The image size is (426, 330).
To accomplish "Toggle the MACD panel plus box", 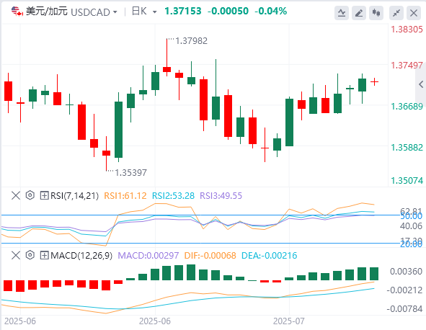I will [x=44, y=255].
